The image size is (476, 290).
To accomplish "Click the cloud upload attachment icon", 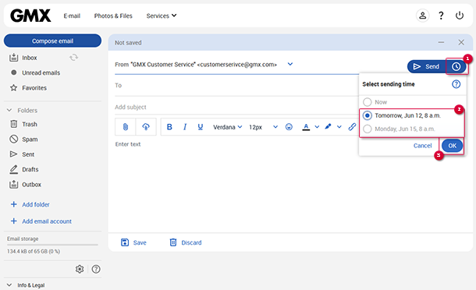I will (x=146, y=127).
